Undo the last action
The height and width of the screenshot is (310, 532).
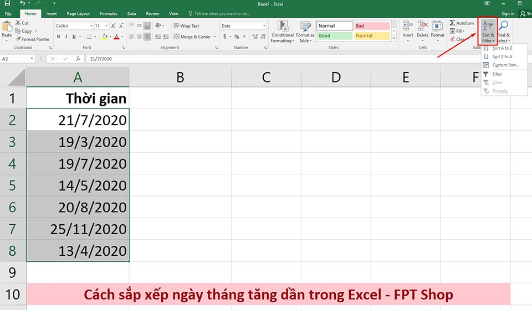[22, 3]
